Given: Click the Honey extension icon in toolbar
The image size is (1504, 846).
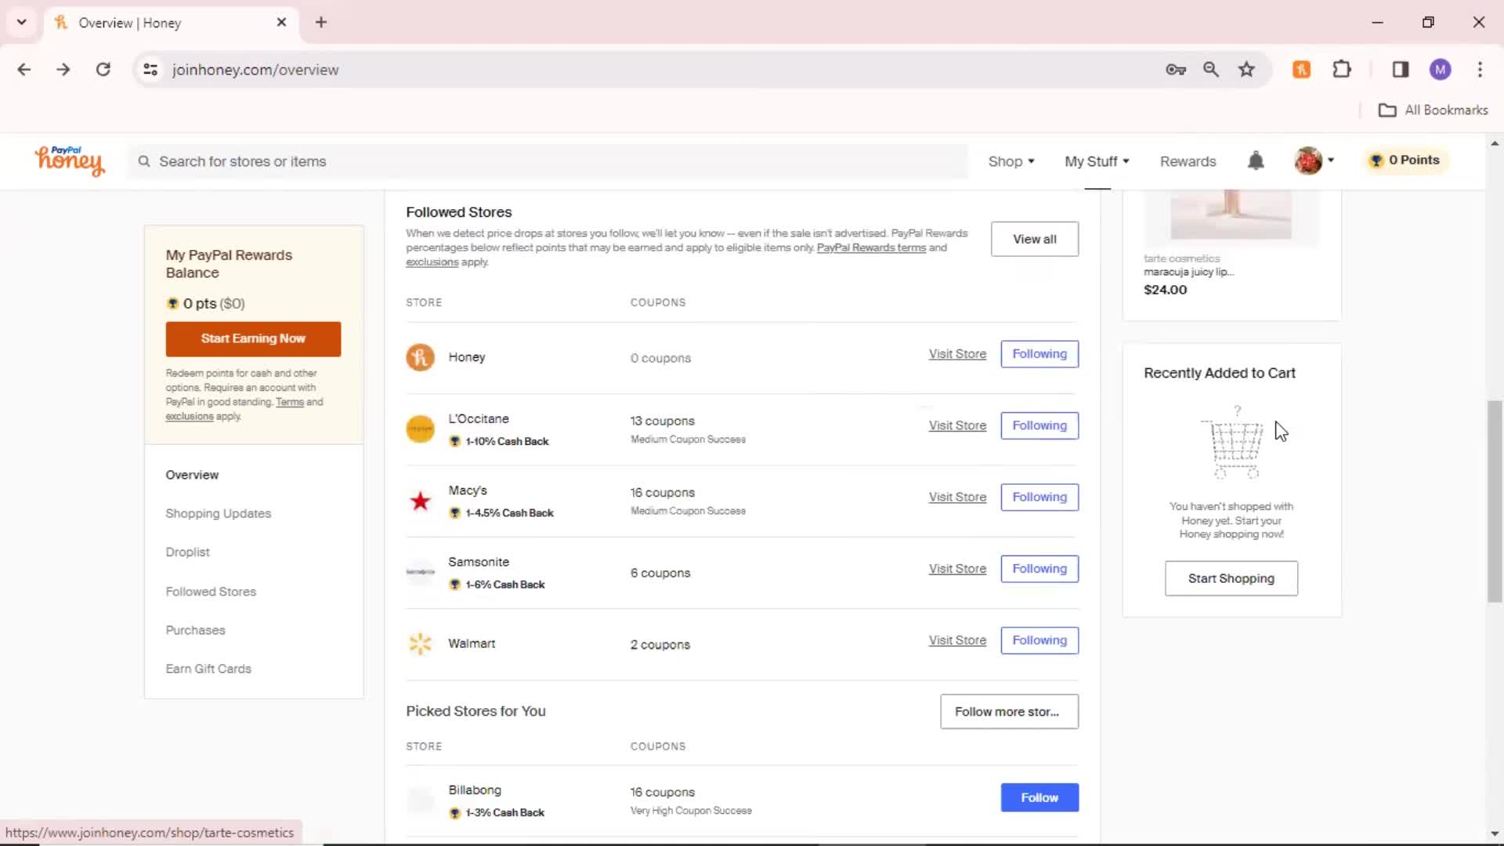Looking at the screenshot, I should click(x=1301, y=70).
